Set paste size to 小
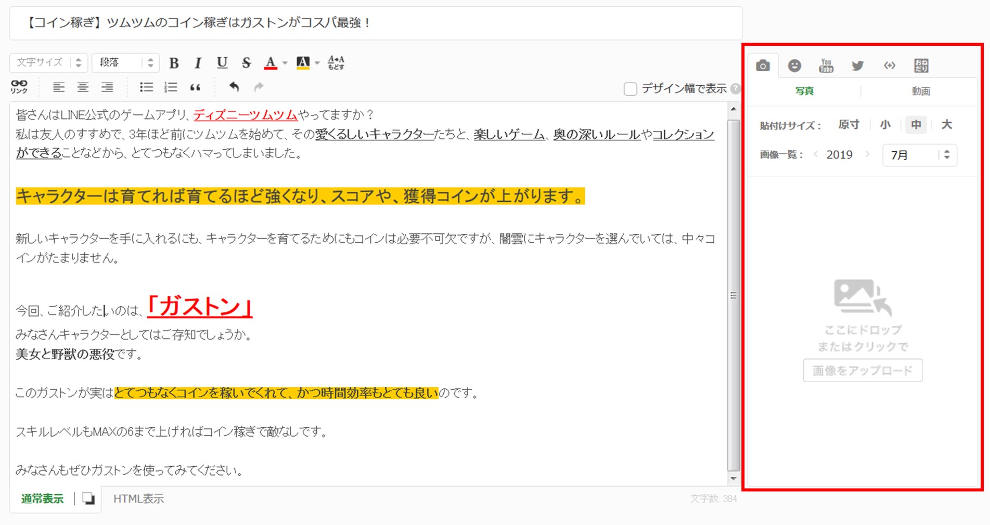This screenshot has height=525, width=990. (x=885, y=125)
